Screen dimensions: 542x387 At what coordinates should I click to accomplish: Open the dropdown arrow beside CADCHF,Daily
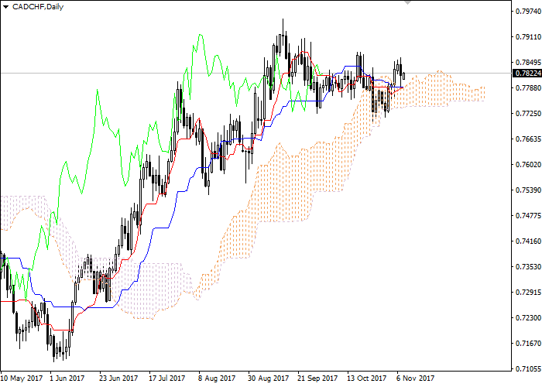click(x=5, y=7)
